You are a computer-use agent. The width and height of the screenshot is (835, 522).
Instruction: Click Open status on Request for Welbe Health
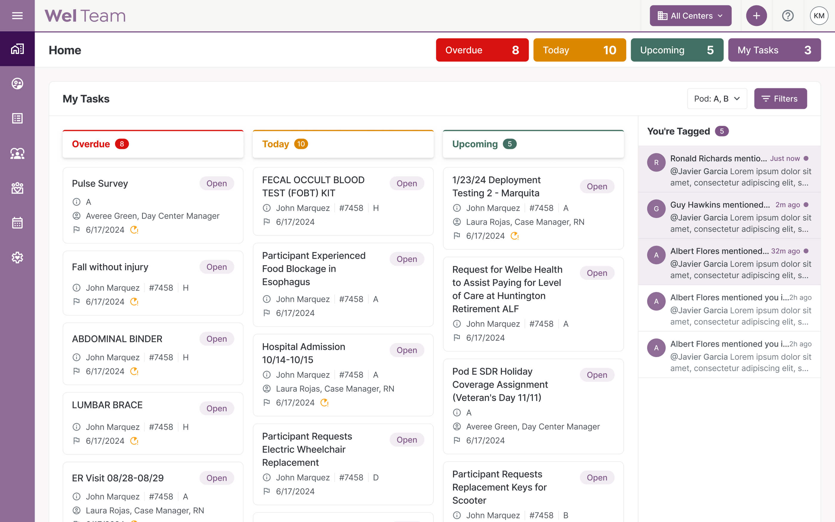[597, 273]
